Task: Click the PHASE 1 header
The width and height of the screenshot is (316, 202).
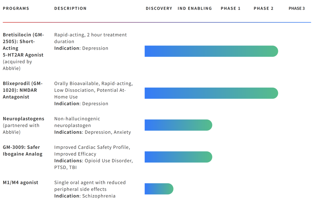Action: coord(230,8)
